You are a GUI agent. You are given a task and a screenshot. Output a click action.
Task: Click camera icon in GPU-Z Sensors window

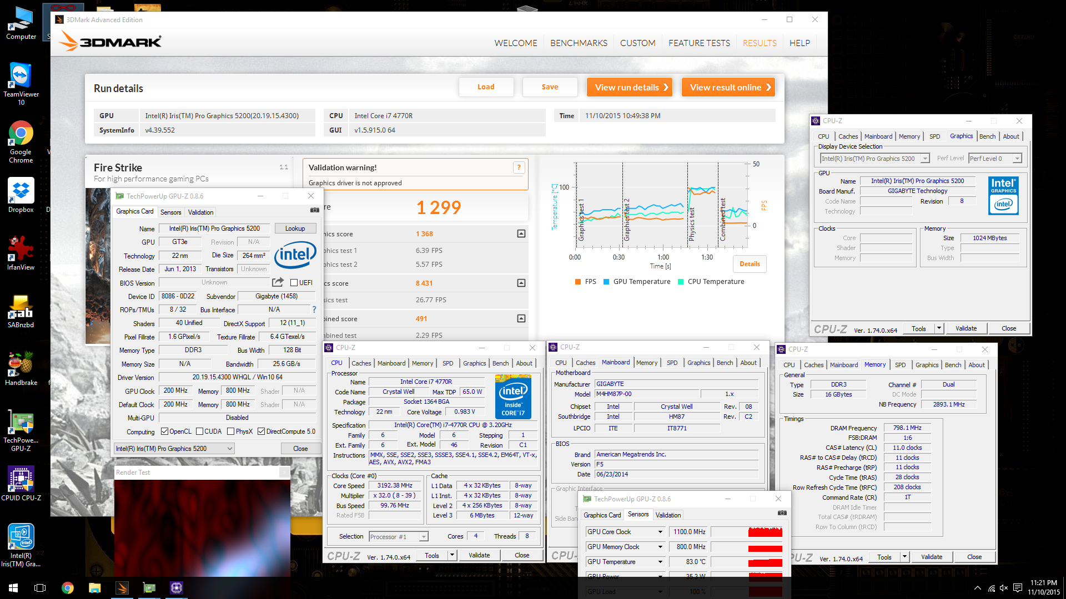782,513
